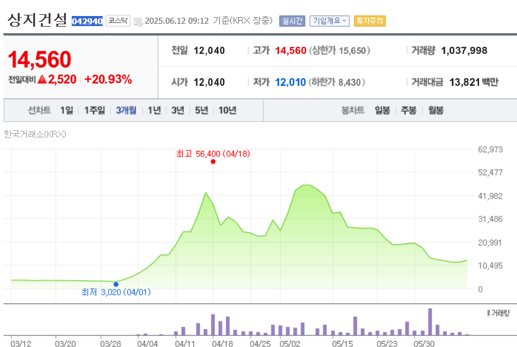The image size is (517, 347).
Task: Click the 05/15 date axis label
Action: click(343, 343)
